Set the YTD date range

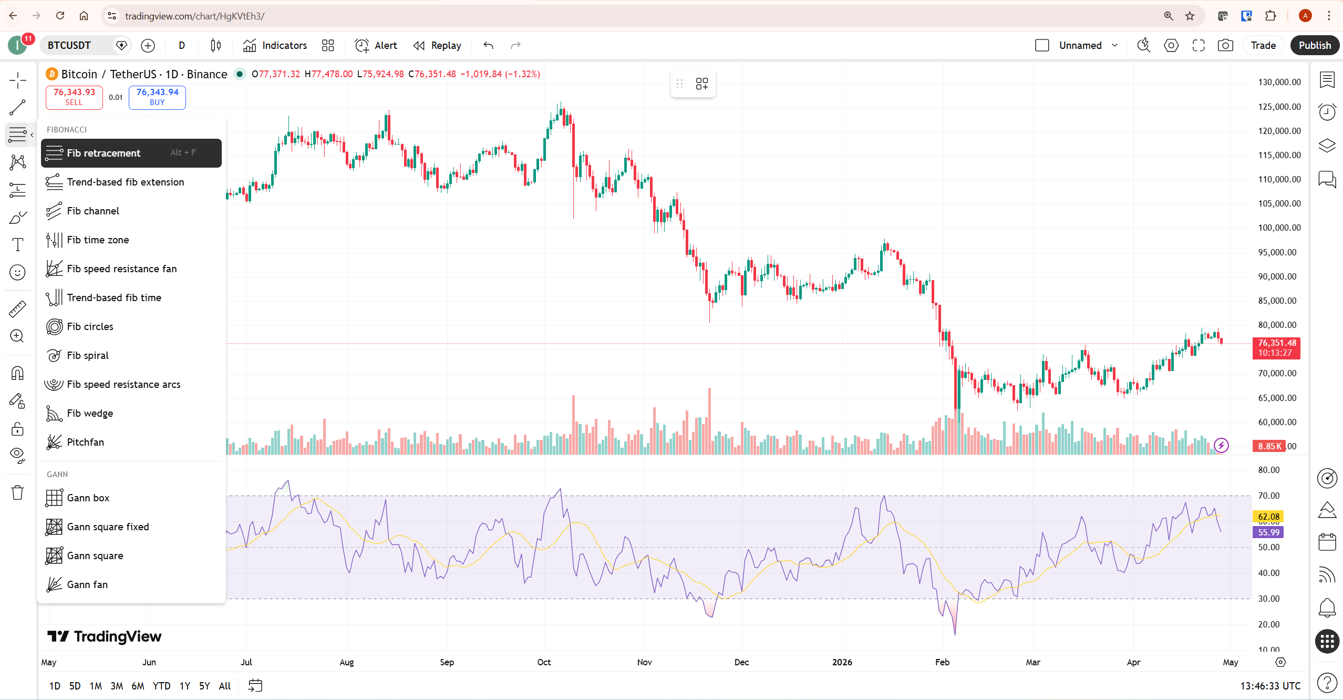click(161, 686)
